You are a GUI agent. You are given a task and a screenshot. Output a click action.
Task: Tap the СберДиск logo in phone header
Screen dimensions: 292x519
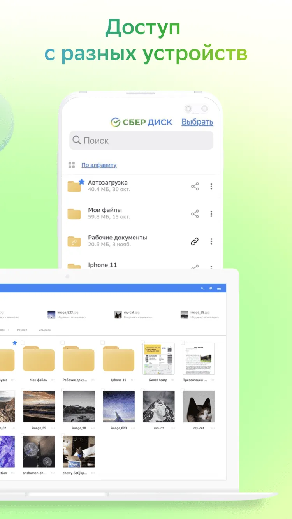click(x=141, y=122)
